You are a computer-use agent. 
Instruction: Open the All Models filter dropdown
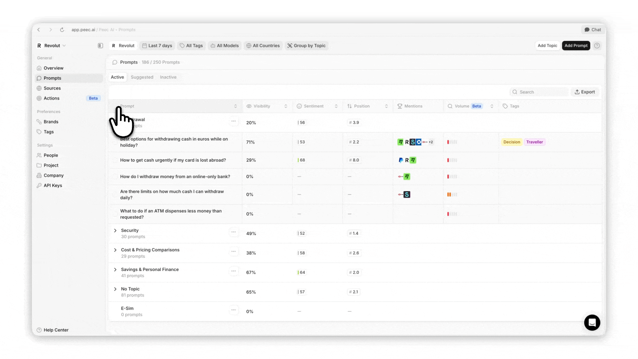point(225,46)
